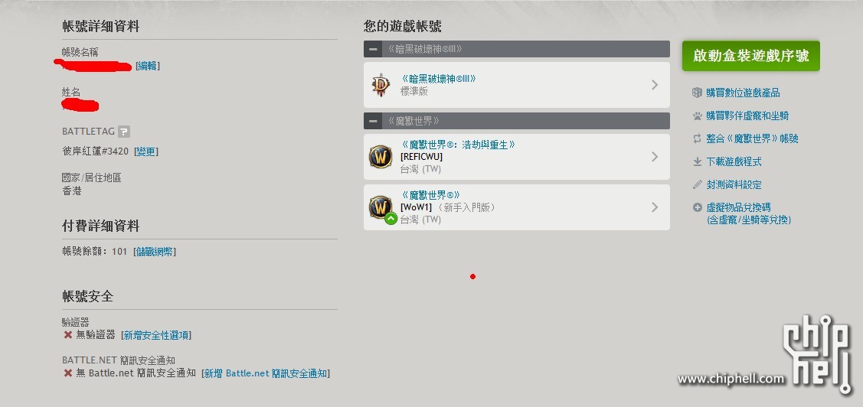
Task: Click the WoW icon beside [WoW1]
Action: 381,207
